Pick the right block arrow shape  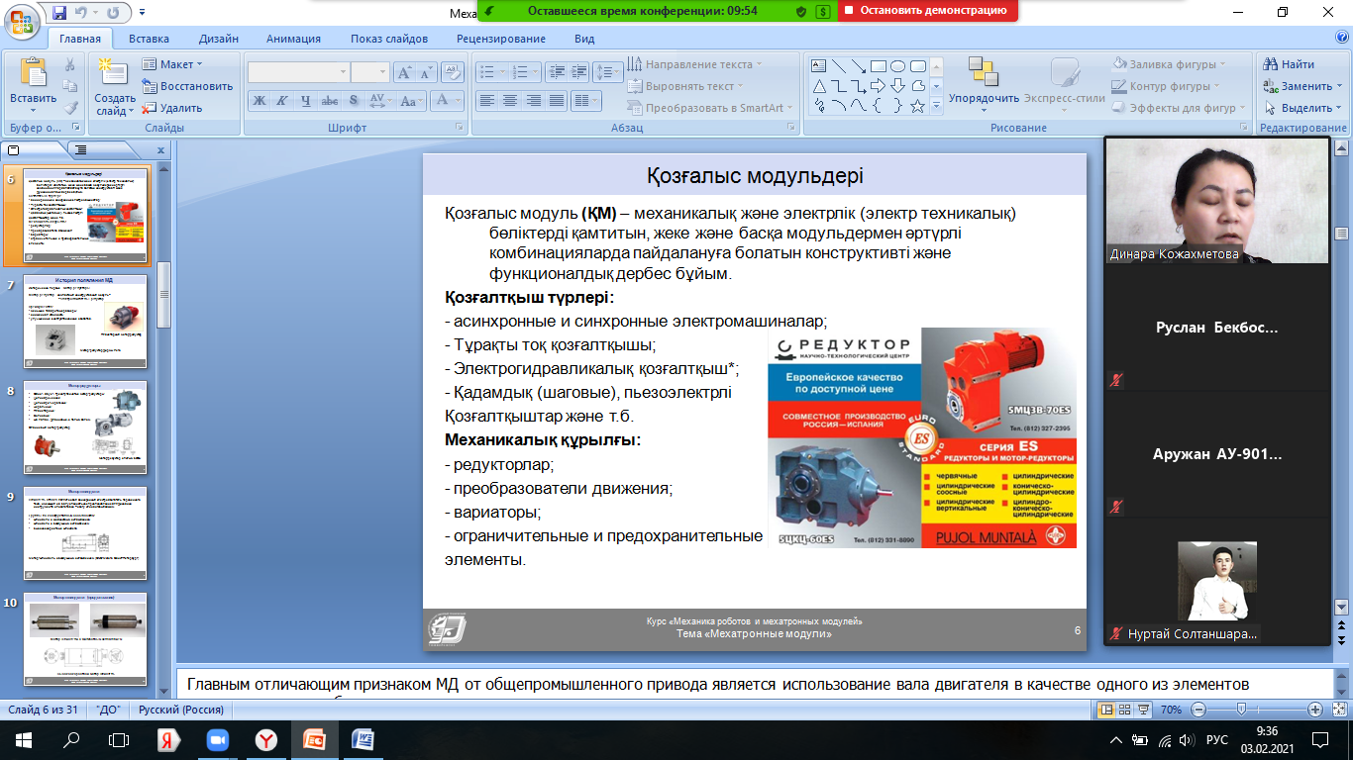878,86
